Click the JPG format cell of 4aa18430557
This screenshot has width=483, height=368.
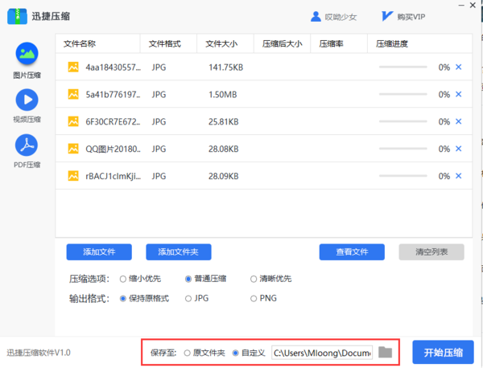pos(159,67)
